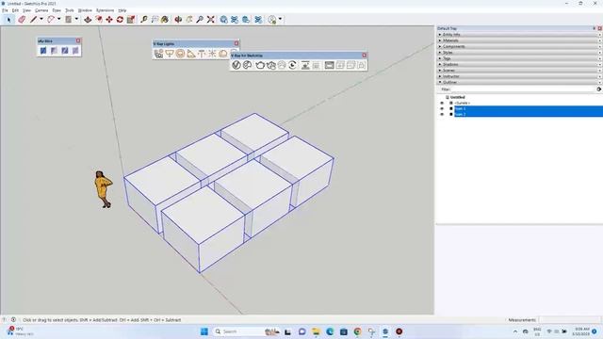603x339 pixels.
Task: Toggle eye of second highlighted Outliner row
Action: click(442, 114)
